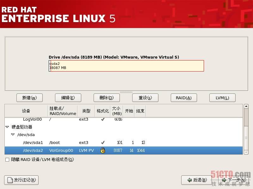This screenshot has height=189, width=253.
Task: Sort by 大小(MB) column header
Action: 117,111
